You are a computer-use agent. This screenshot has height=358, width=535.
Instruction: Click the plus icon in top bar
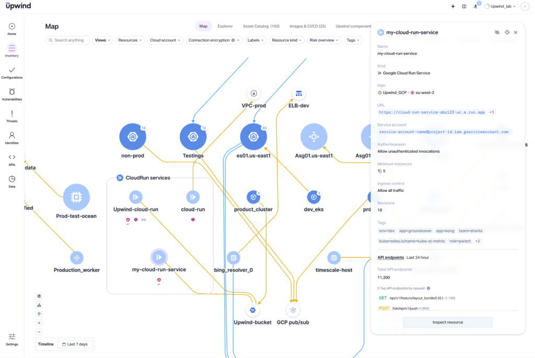(x=453, y=6)
